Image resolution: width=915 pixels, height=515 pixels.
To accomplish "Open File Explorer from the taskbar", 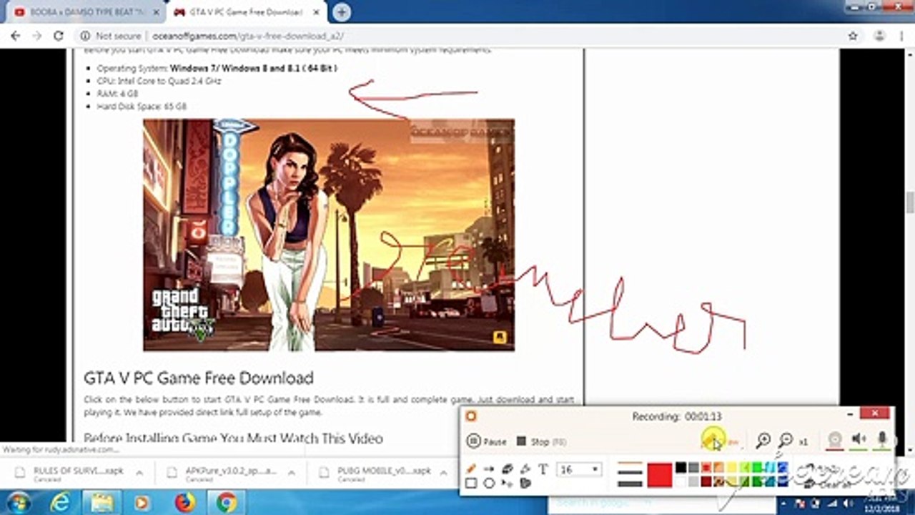I will coord(102,503).
